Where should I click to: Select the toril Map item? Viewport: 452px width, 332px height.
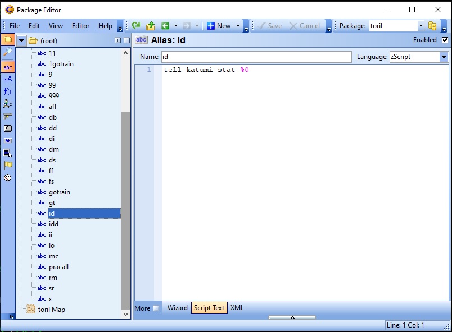pyautogui.click(x=51, y=310)
